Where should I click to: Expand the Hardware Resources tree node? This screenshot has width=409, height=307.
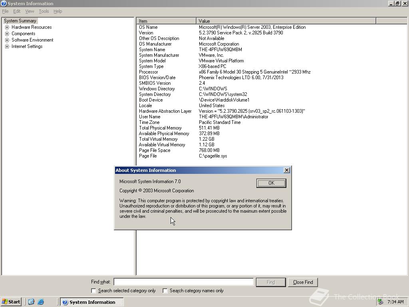point(7,27)
